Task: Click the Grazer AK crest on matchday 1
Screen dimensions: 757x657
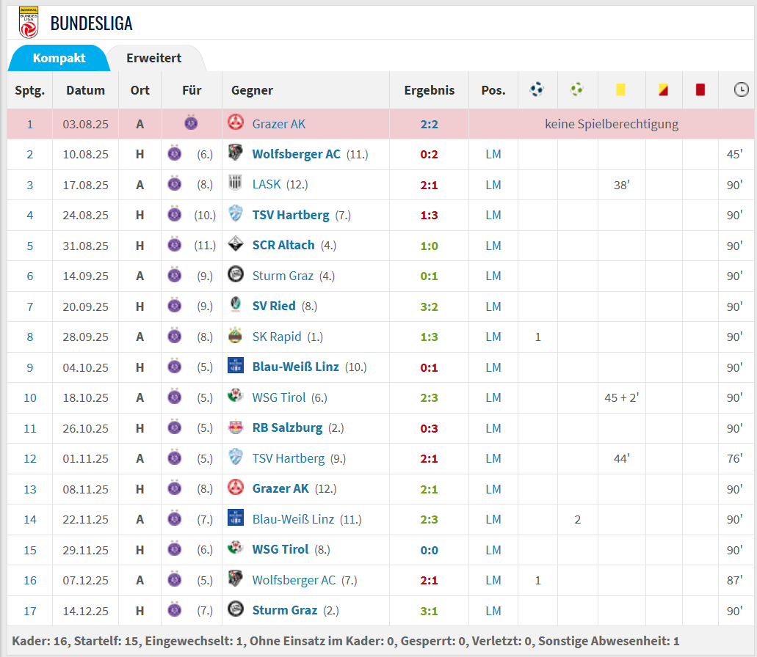Action: tap(236, 123)
